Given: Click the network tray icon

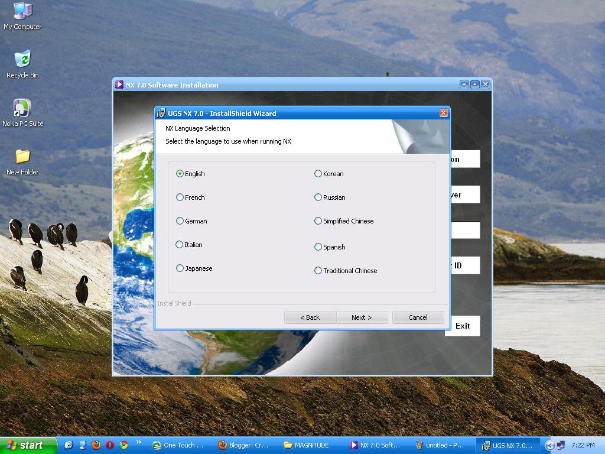Looking at the screenshot, I should [561, 445].
